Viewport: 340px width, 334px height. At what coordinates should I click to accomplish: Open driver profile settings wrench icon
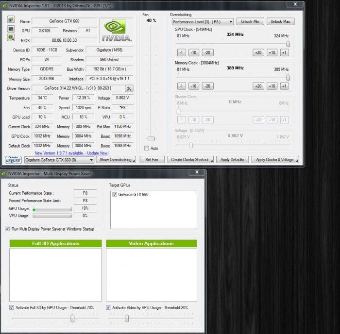coord(129,88)
